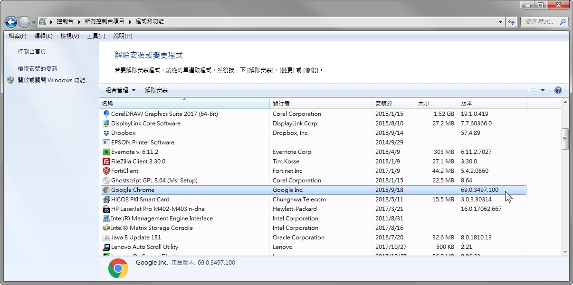
Task: Click the refresh button beside address bar
Action: [x=511, y=22]
